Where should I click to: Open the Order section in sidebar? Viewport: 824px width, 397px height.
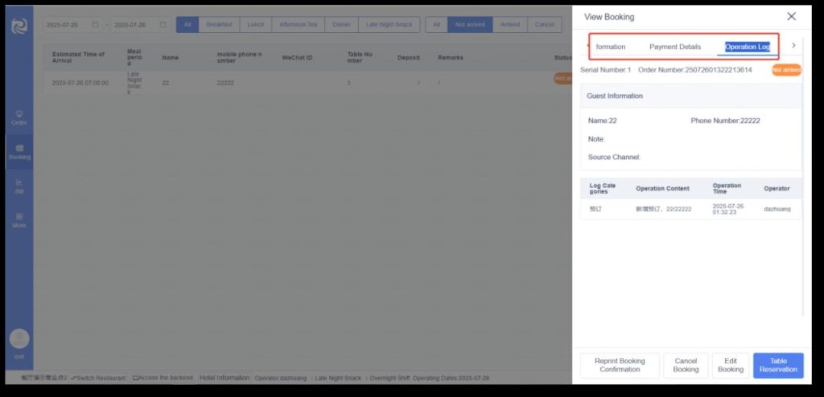point(19,117)
